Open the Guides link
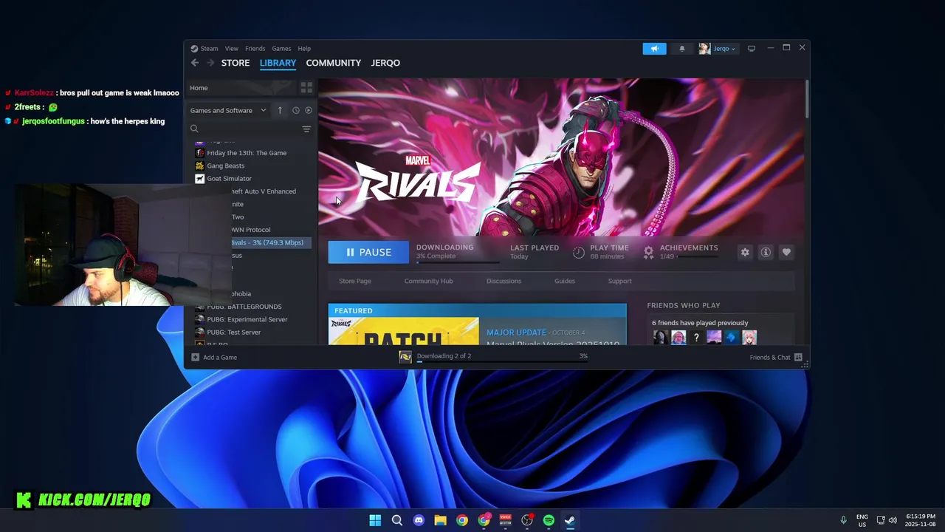 (565, 281)
